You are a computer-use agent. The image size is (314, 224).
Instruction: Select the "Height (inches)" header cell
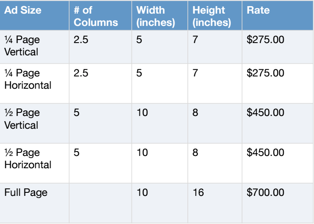212,16
